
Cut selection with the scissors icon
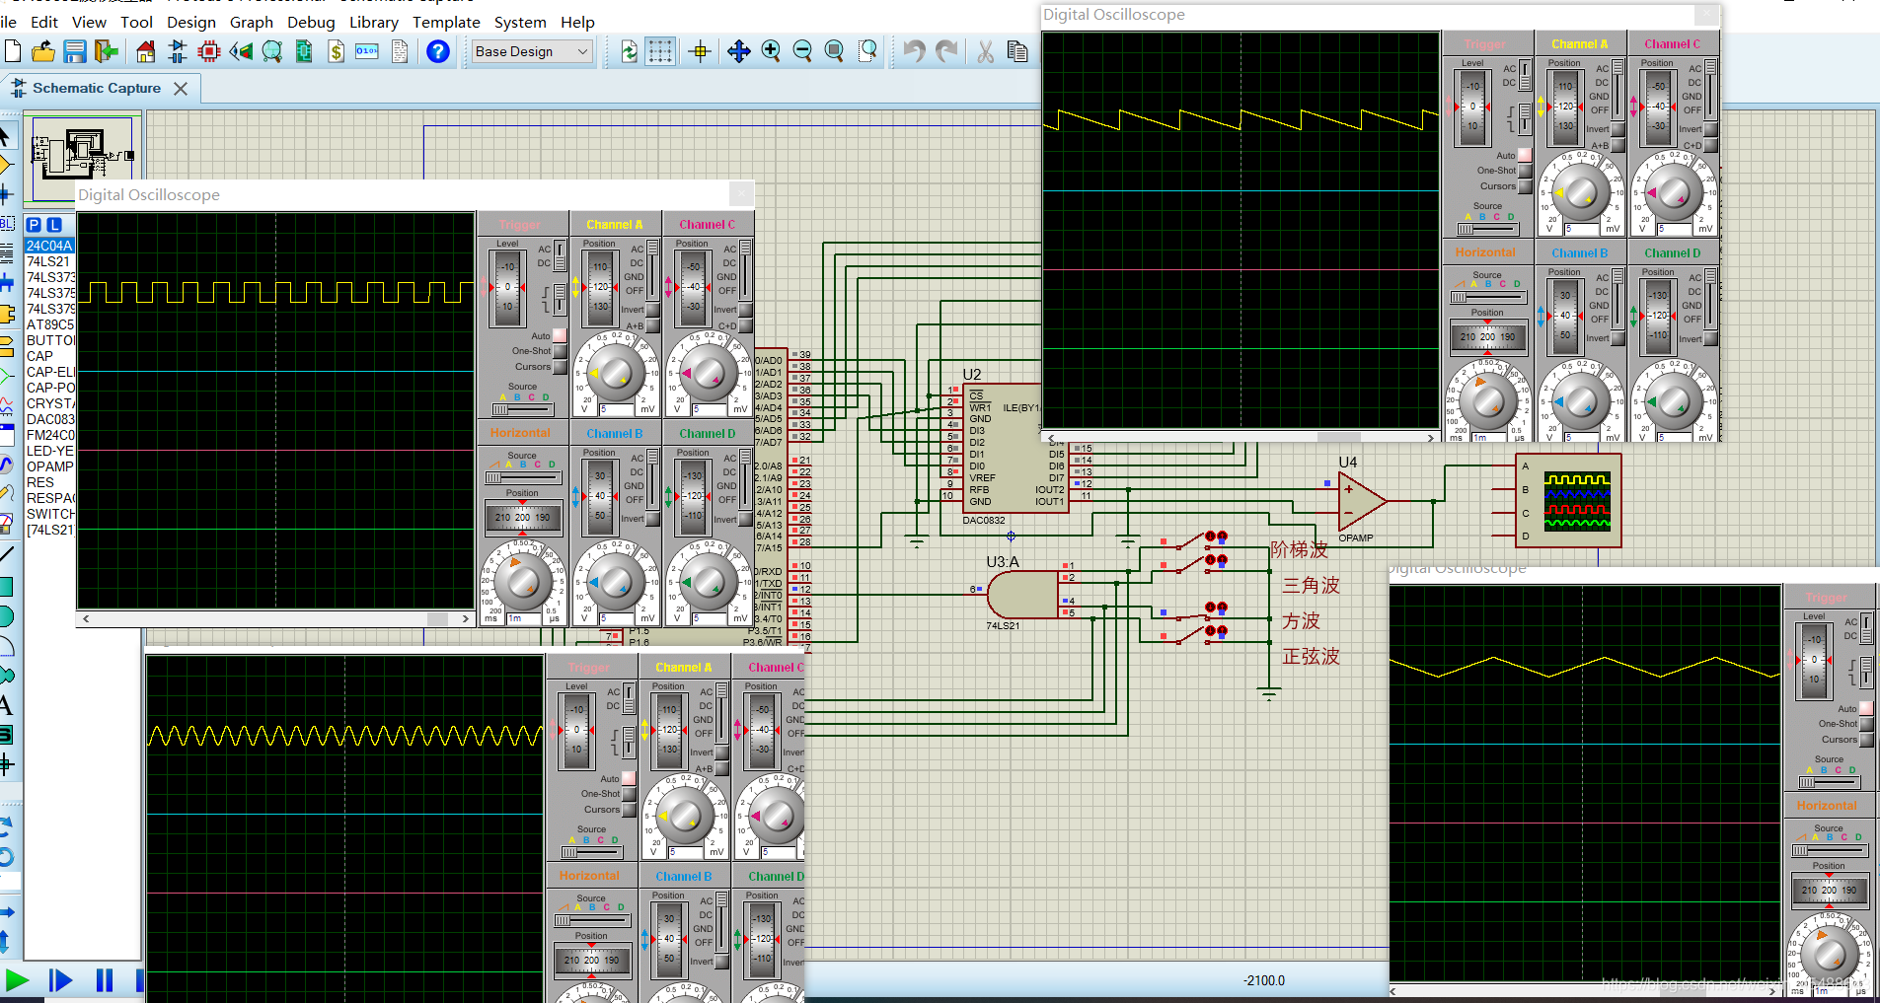coord(985,51)
